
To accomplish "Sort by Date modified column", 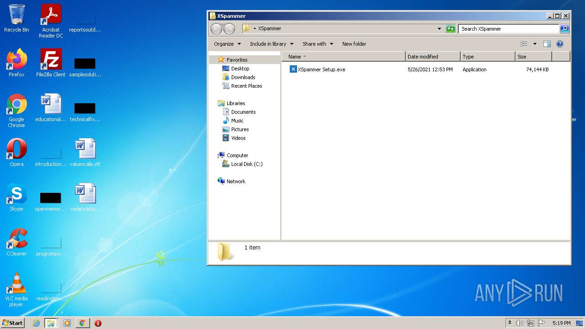I will 433,57.
